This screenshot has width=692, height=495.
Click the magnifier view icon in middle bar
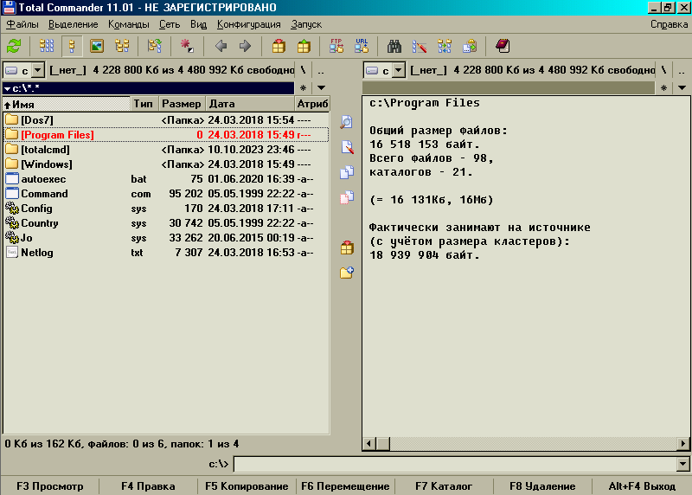click(347, 122)
